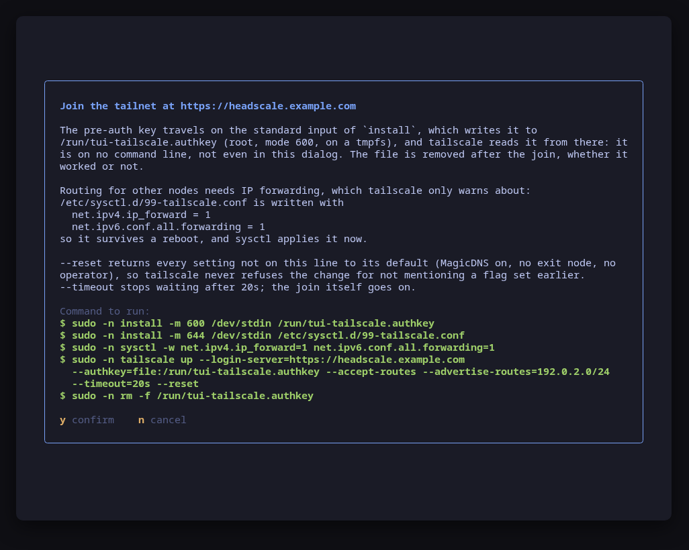
Task: Click the line starting 'is on no command line'
Action: click(x=344, y=154)
